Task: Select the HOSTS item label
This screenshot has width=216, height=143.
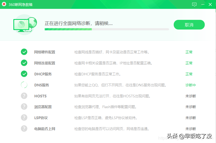Action: click(x=40, y=96)
